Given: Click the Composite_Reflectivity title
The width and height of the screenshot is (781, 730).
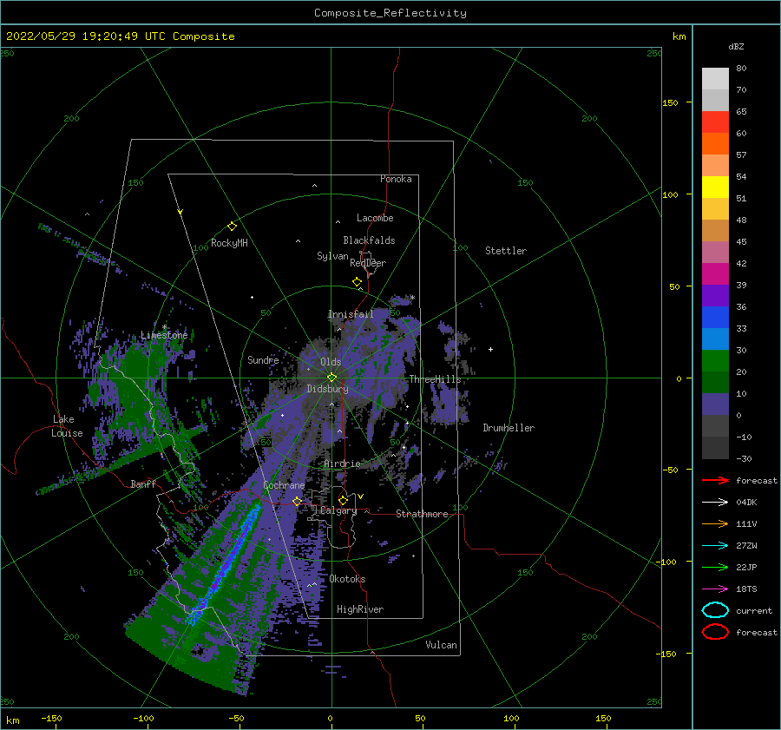Looking at the screenshot, I should (x=390, y=13).
